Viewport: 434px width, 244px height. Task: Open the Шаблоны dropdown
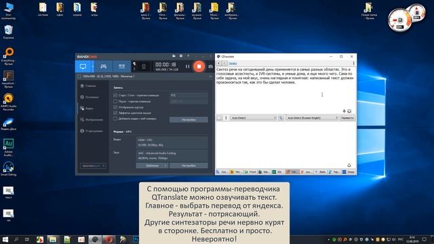[152, 165]
